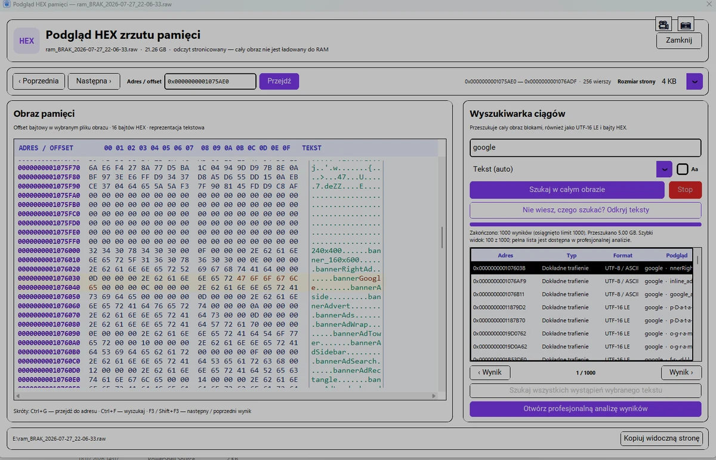Start search with Szukaj w całym obrazie
716x460 pixels.
click(x=567, y=190)
